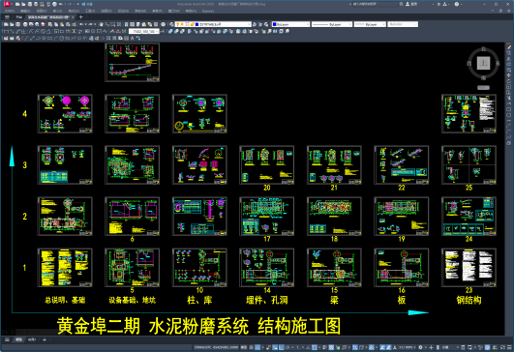Screen dimensions: 514x352
Task: Click title bar search input field
Action: point(375,4)
